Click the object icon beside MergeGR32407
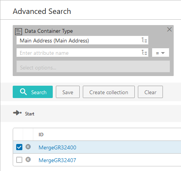 pos(28,159)
